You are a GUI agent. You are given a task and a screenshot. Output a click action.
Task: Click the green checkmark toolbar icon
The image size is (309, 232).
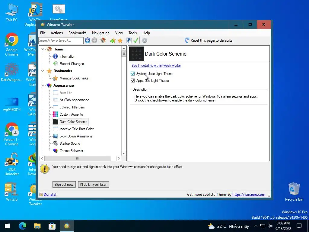tap(136, 40)
